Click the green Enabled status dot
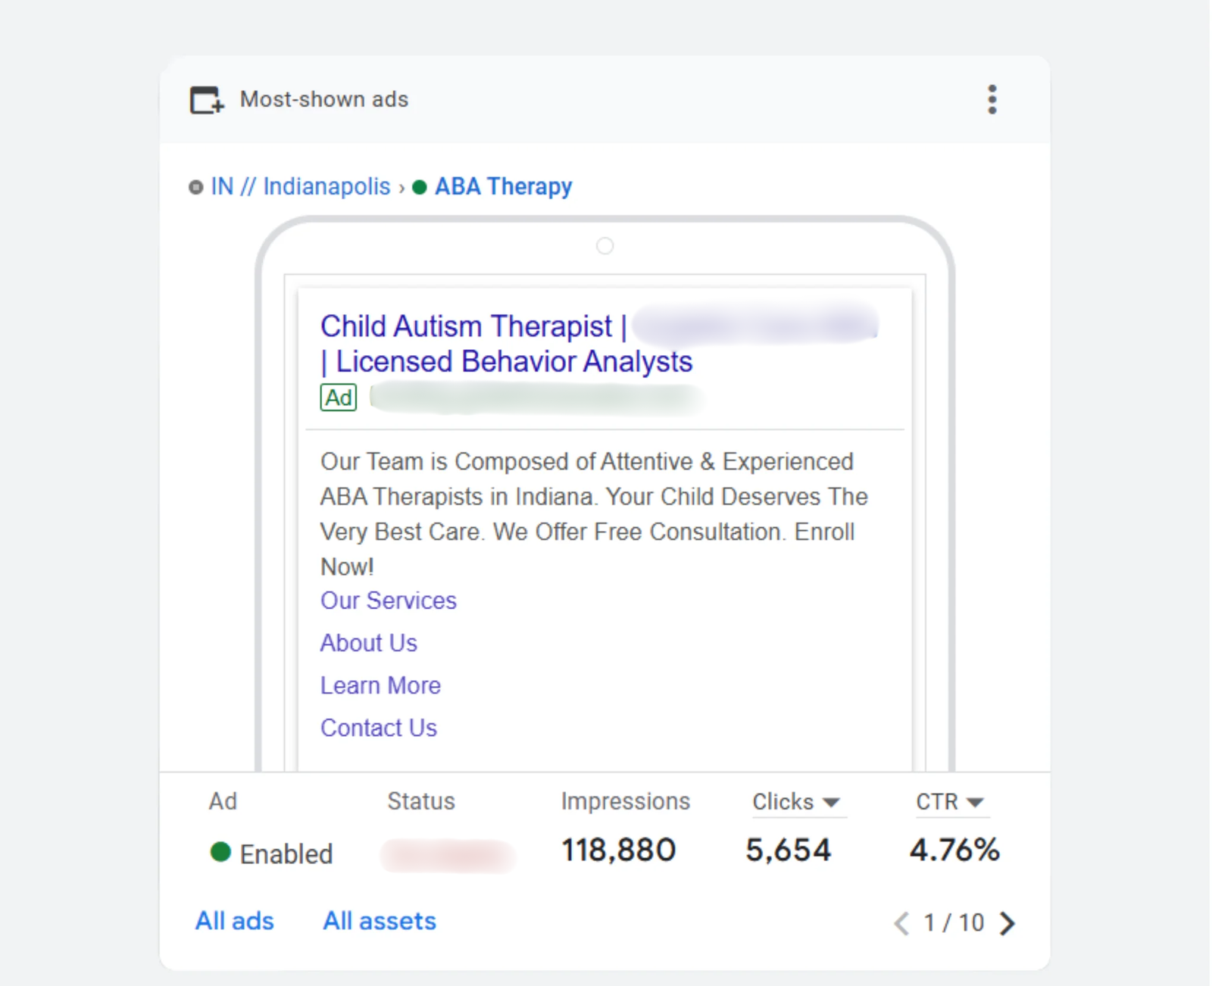 (x=220, y=852)
